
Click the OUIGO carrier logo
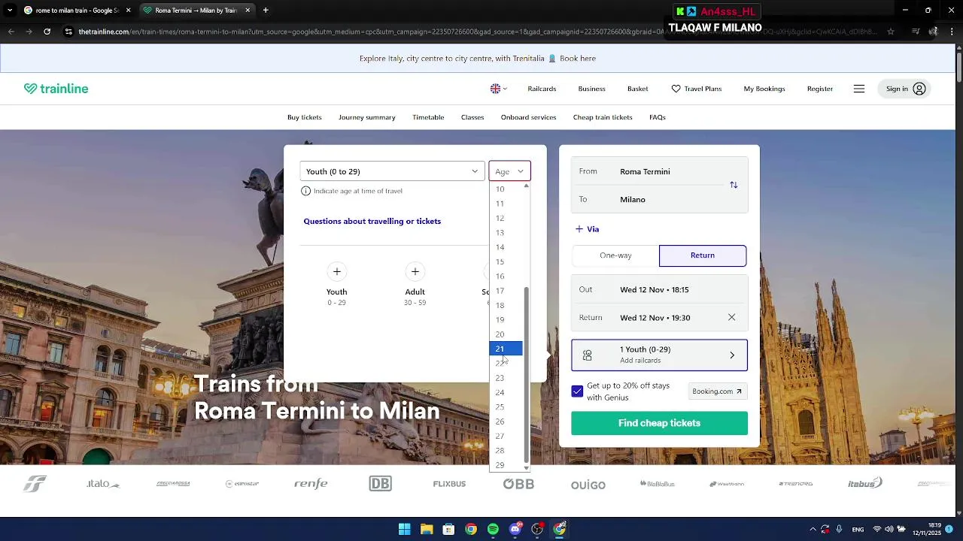tap(588, 485)
